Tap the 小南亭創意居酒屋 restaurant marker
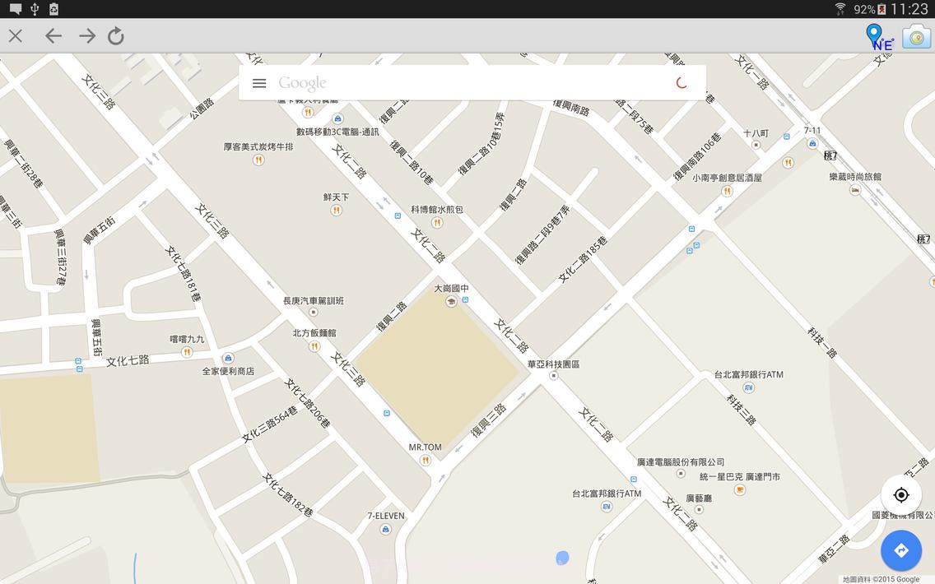Viewport: 935px width, 584px height. coord(727,189)
